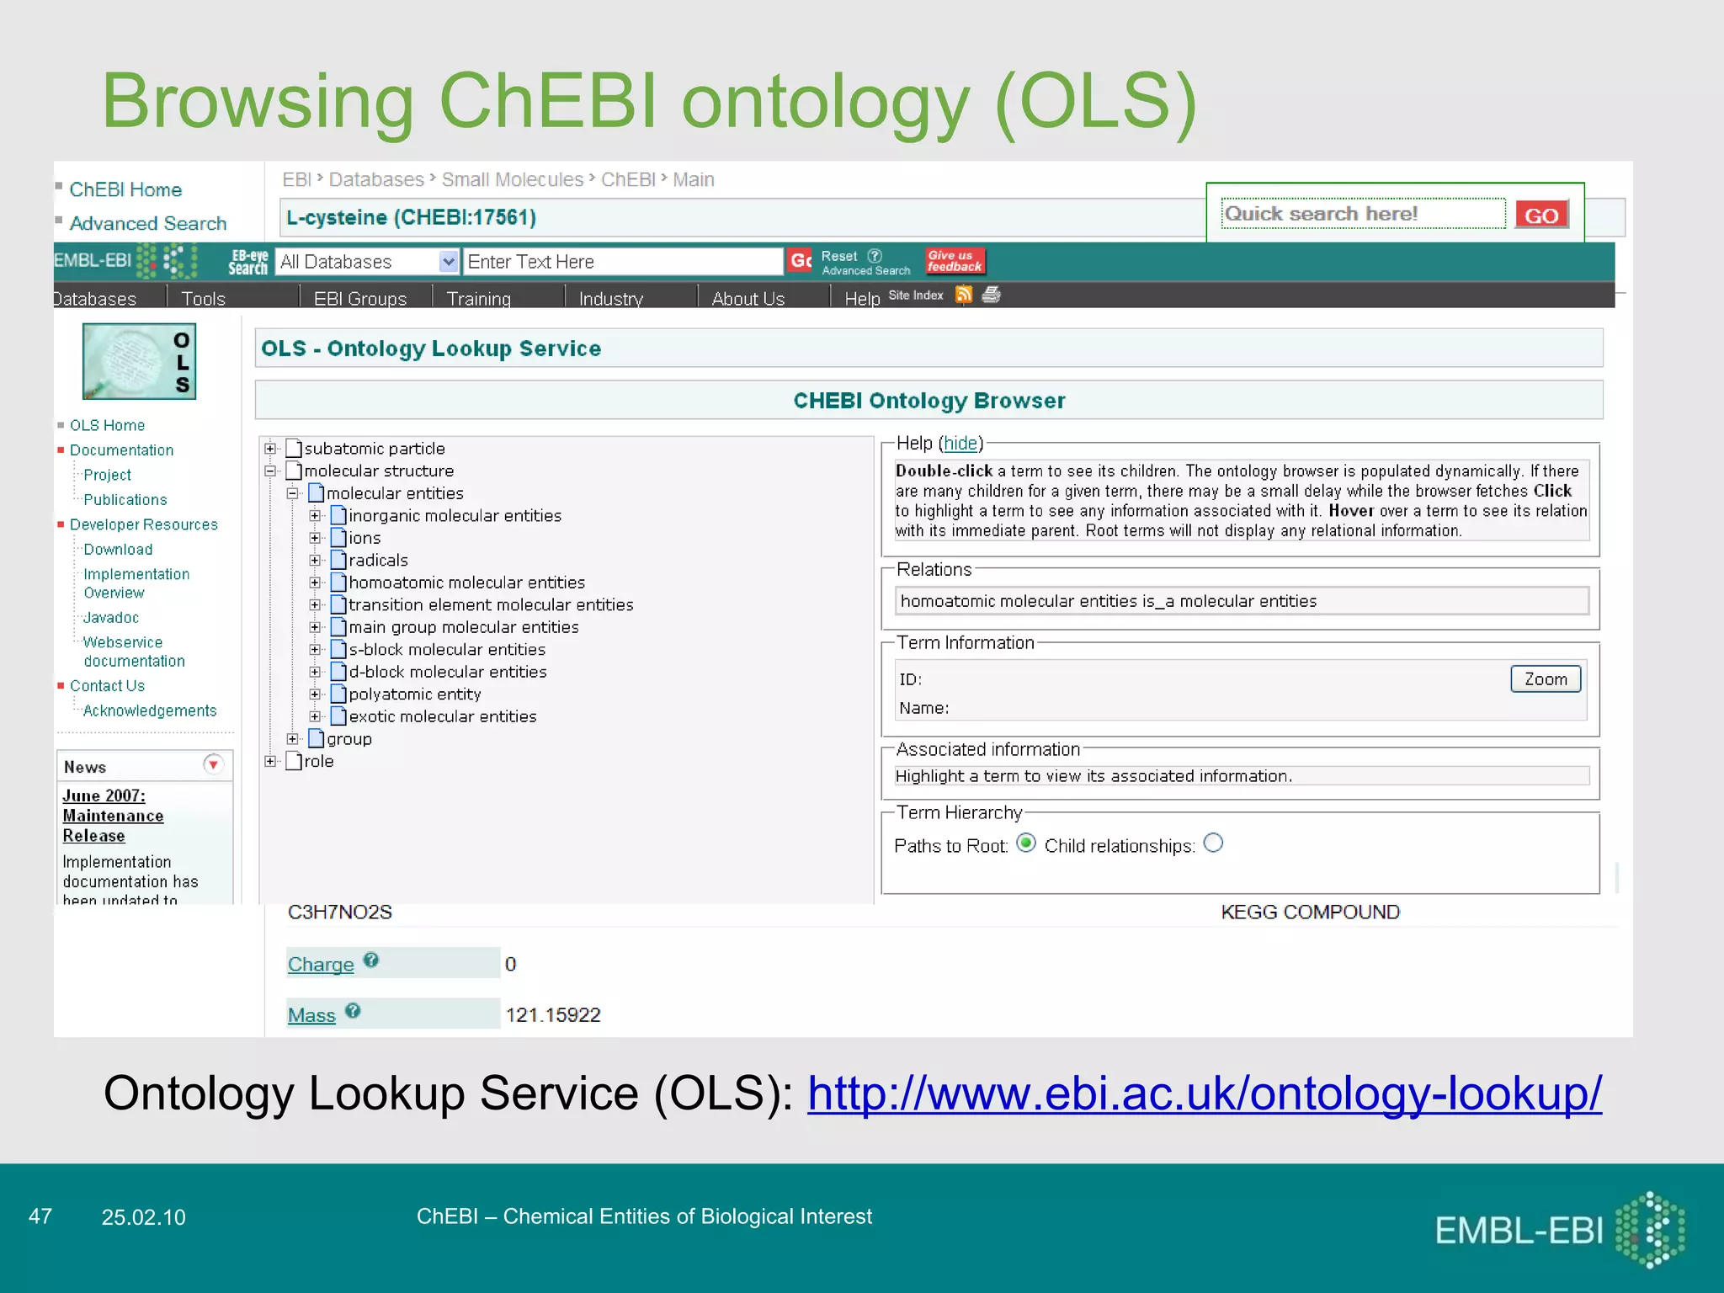Select the radicals document icon
This screenshot has height=1293, width=1724.
coord(338,560)
